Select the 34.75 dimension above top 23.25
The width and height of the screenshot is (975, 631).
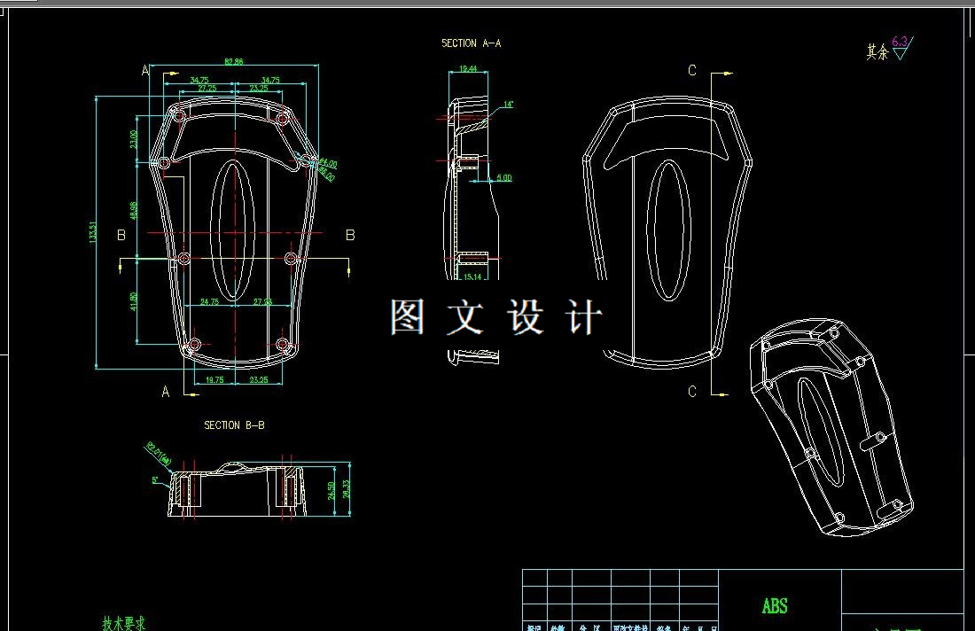pos(269,80)
